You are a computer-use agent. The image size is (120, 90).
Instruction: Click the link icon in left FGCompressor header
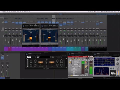click(38, 27)
